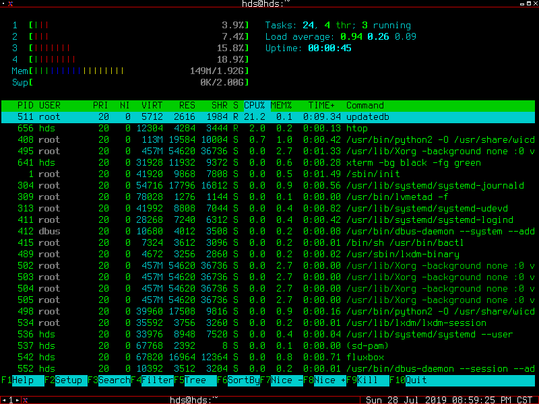
Task: Choose F4 Filter in the footer
Action: [x=152, y=380]
